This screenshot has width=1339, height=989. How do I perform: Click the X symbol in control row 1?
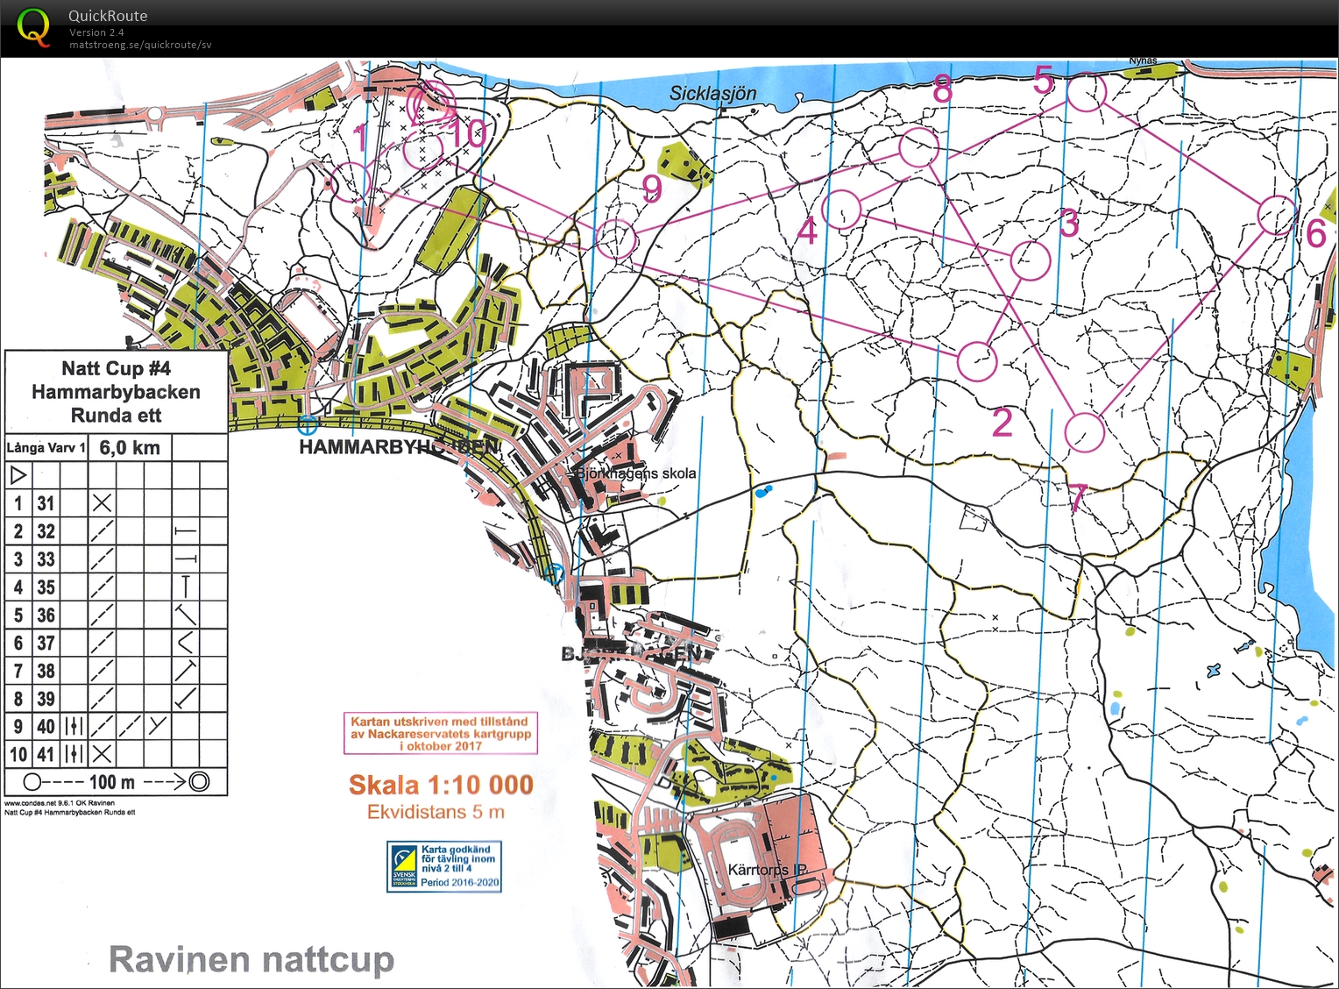[103, 502]
